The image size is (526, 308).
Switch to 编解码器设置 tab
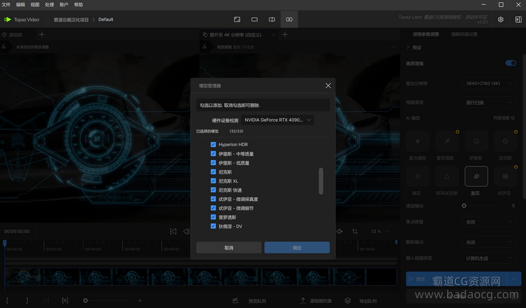(x=464, y=34)
